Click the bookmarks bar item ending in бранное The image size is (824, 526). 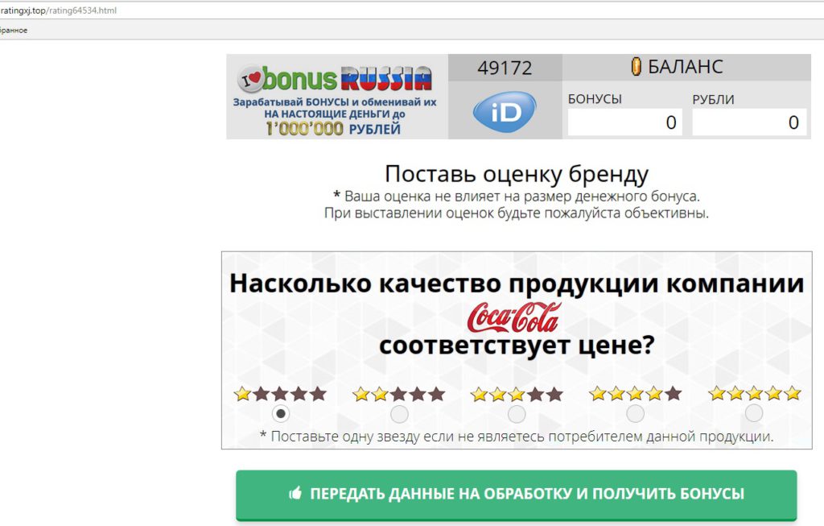click(x=14, y=31)
